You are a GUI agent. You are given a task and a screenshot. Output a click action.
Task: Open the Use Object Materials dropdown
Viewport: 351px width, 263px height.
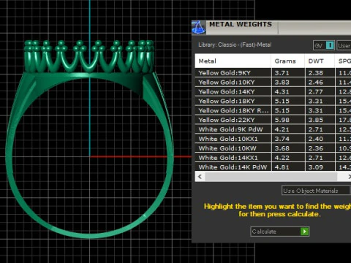316,191
